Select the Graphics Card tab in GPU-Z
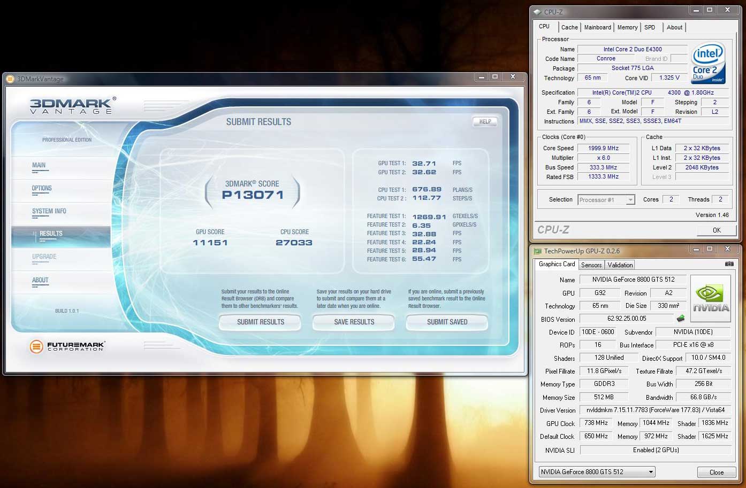This screenshot has width=746, height=488. [x=557, y=264]
